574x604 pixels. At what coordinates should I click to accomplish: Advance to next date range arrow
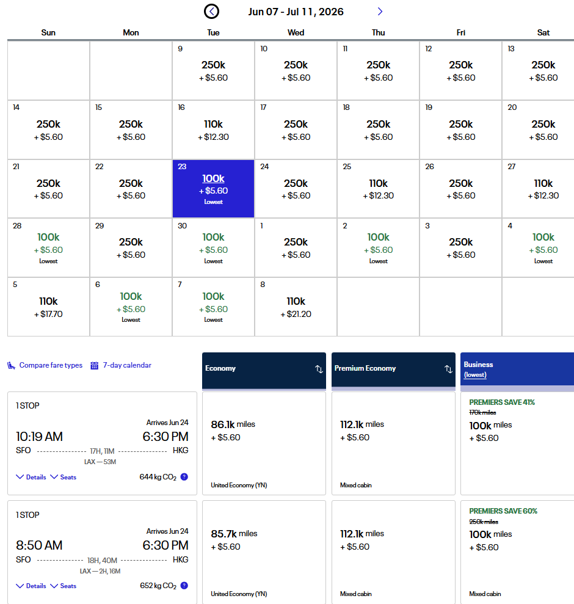click(x=380, y=11)
